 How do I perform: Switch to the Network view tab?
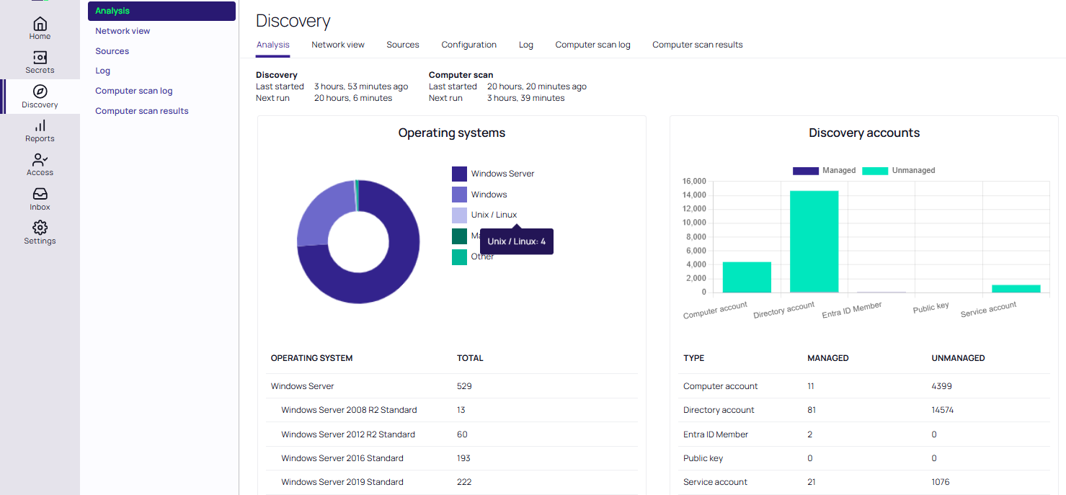pyautogui.click(x=337, y=45)
